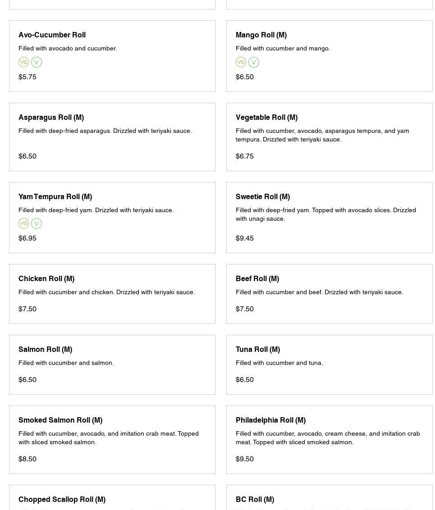The image size is (435, 510).
Task: Open the Avo-Cucumber Roll item
Action: coord(52,35)
